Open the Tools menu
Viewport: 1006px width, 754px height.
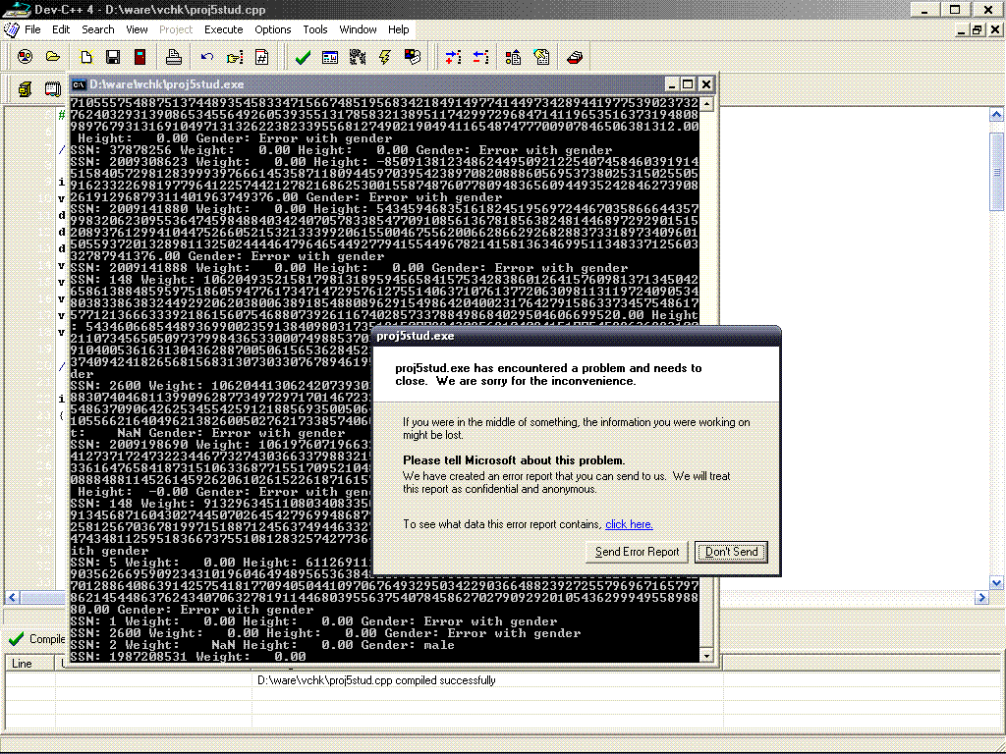[314, 29]
